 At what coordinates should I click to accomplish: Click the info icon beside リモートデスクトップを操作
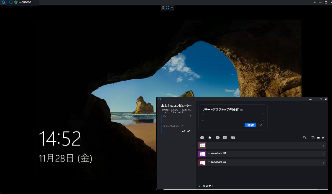[x=242, y=110]
